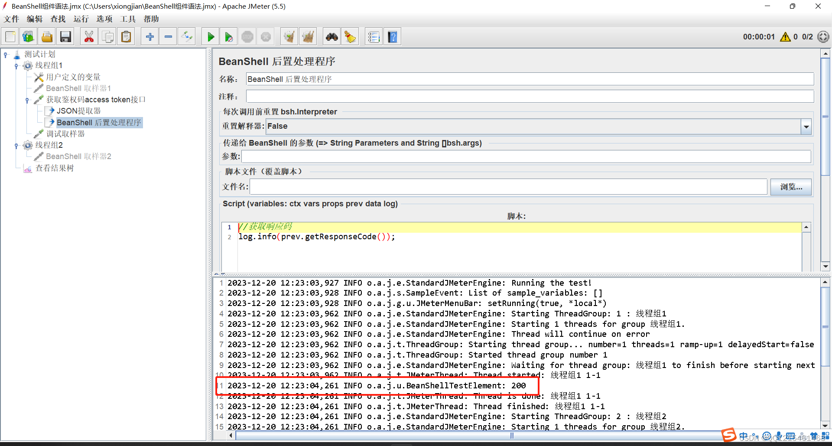832x446 pixels.
Task: Click the elapsed time 00:00:01 display
Action: (759, 37)
